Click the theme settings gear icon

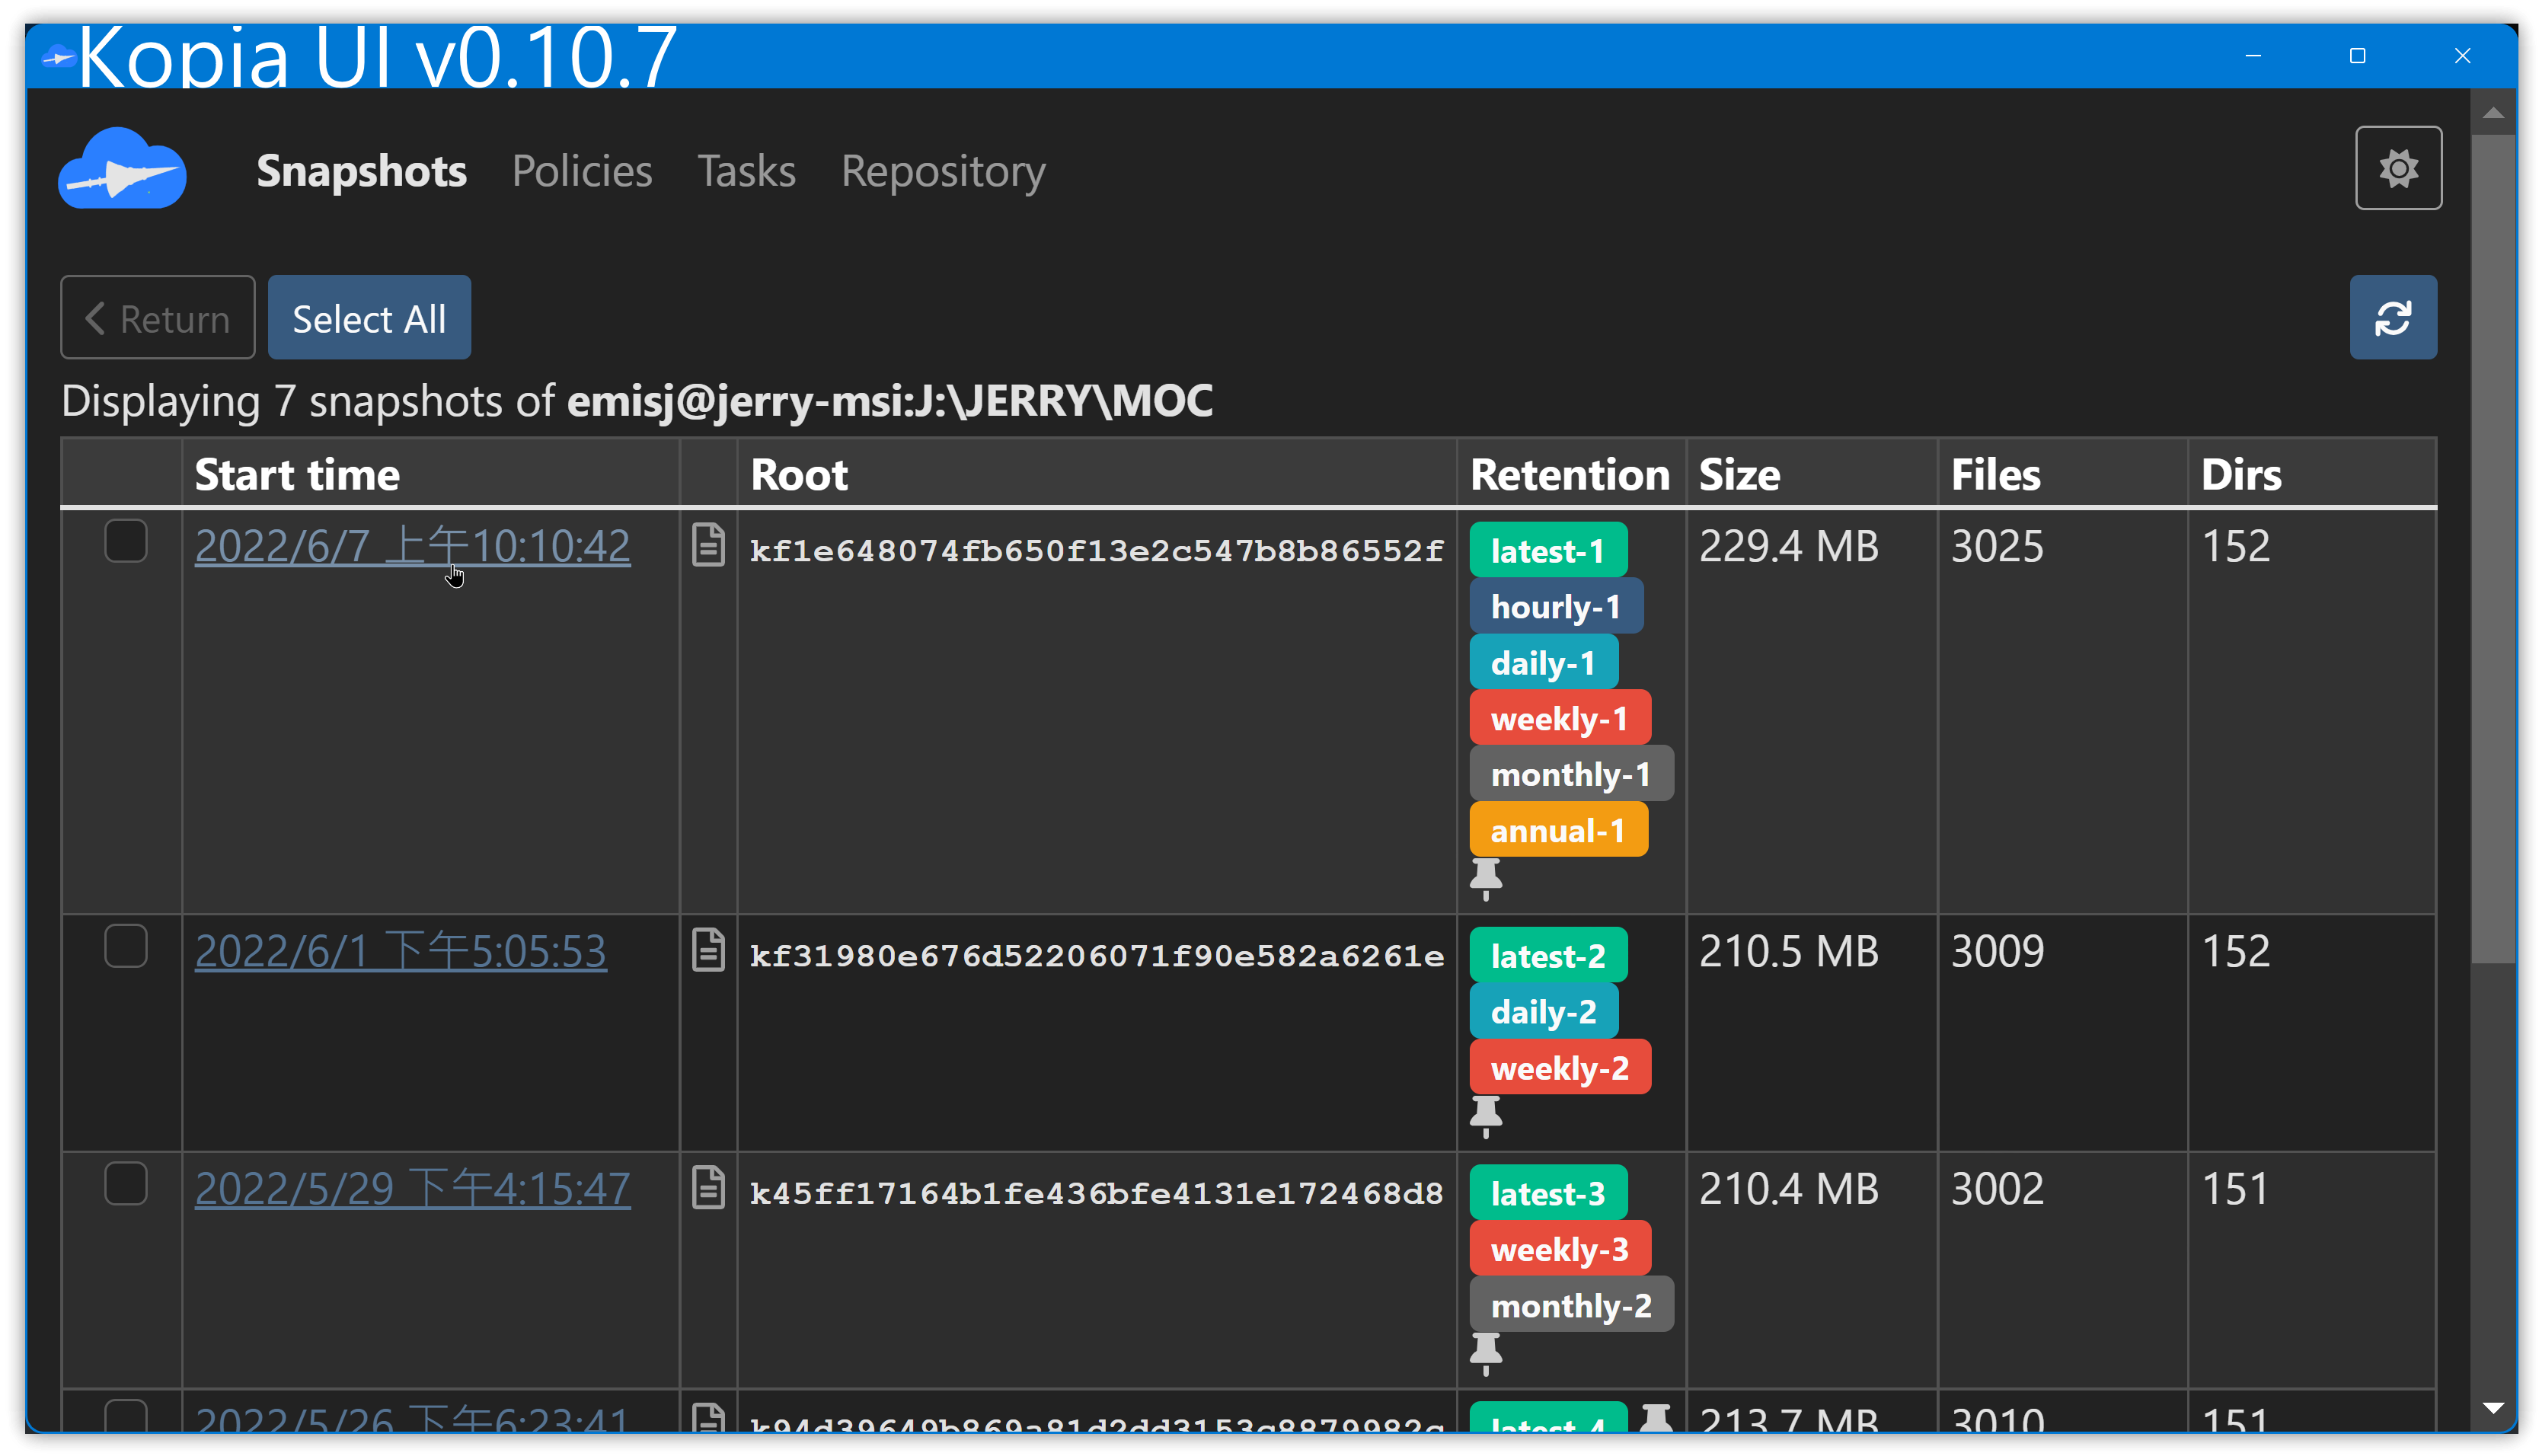pos(2397,168)
